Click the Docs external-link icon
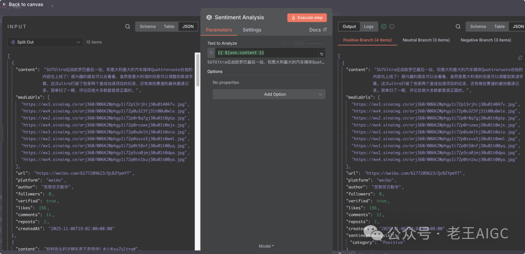 click(325, 30)
